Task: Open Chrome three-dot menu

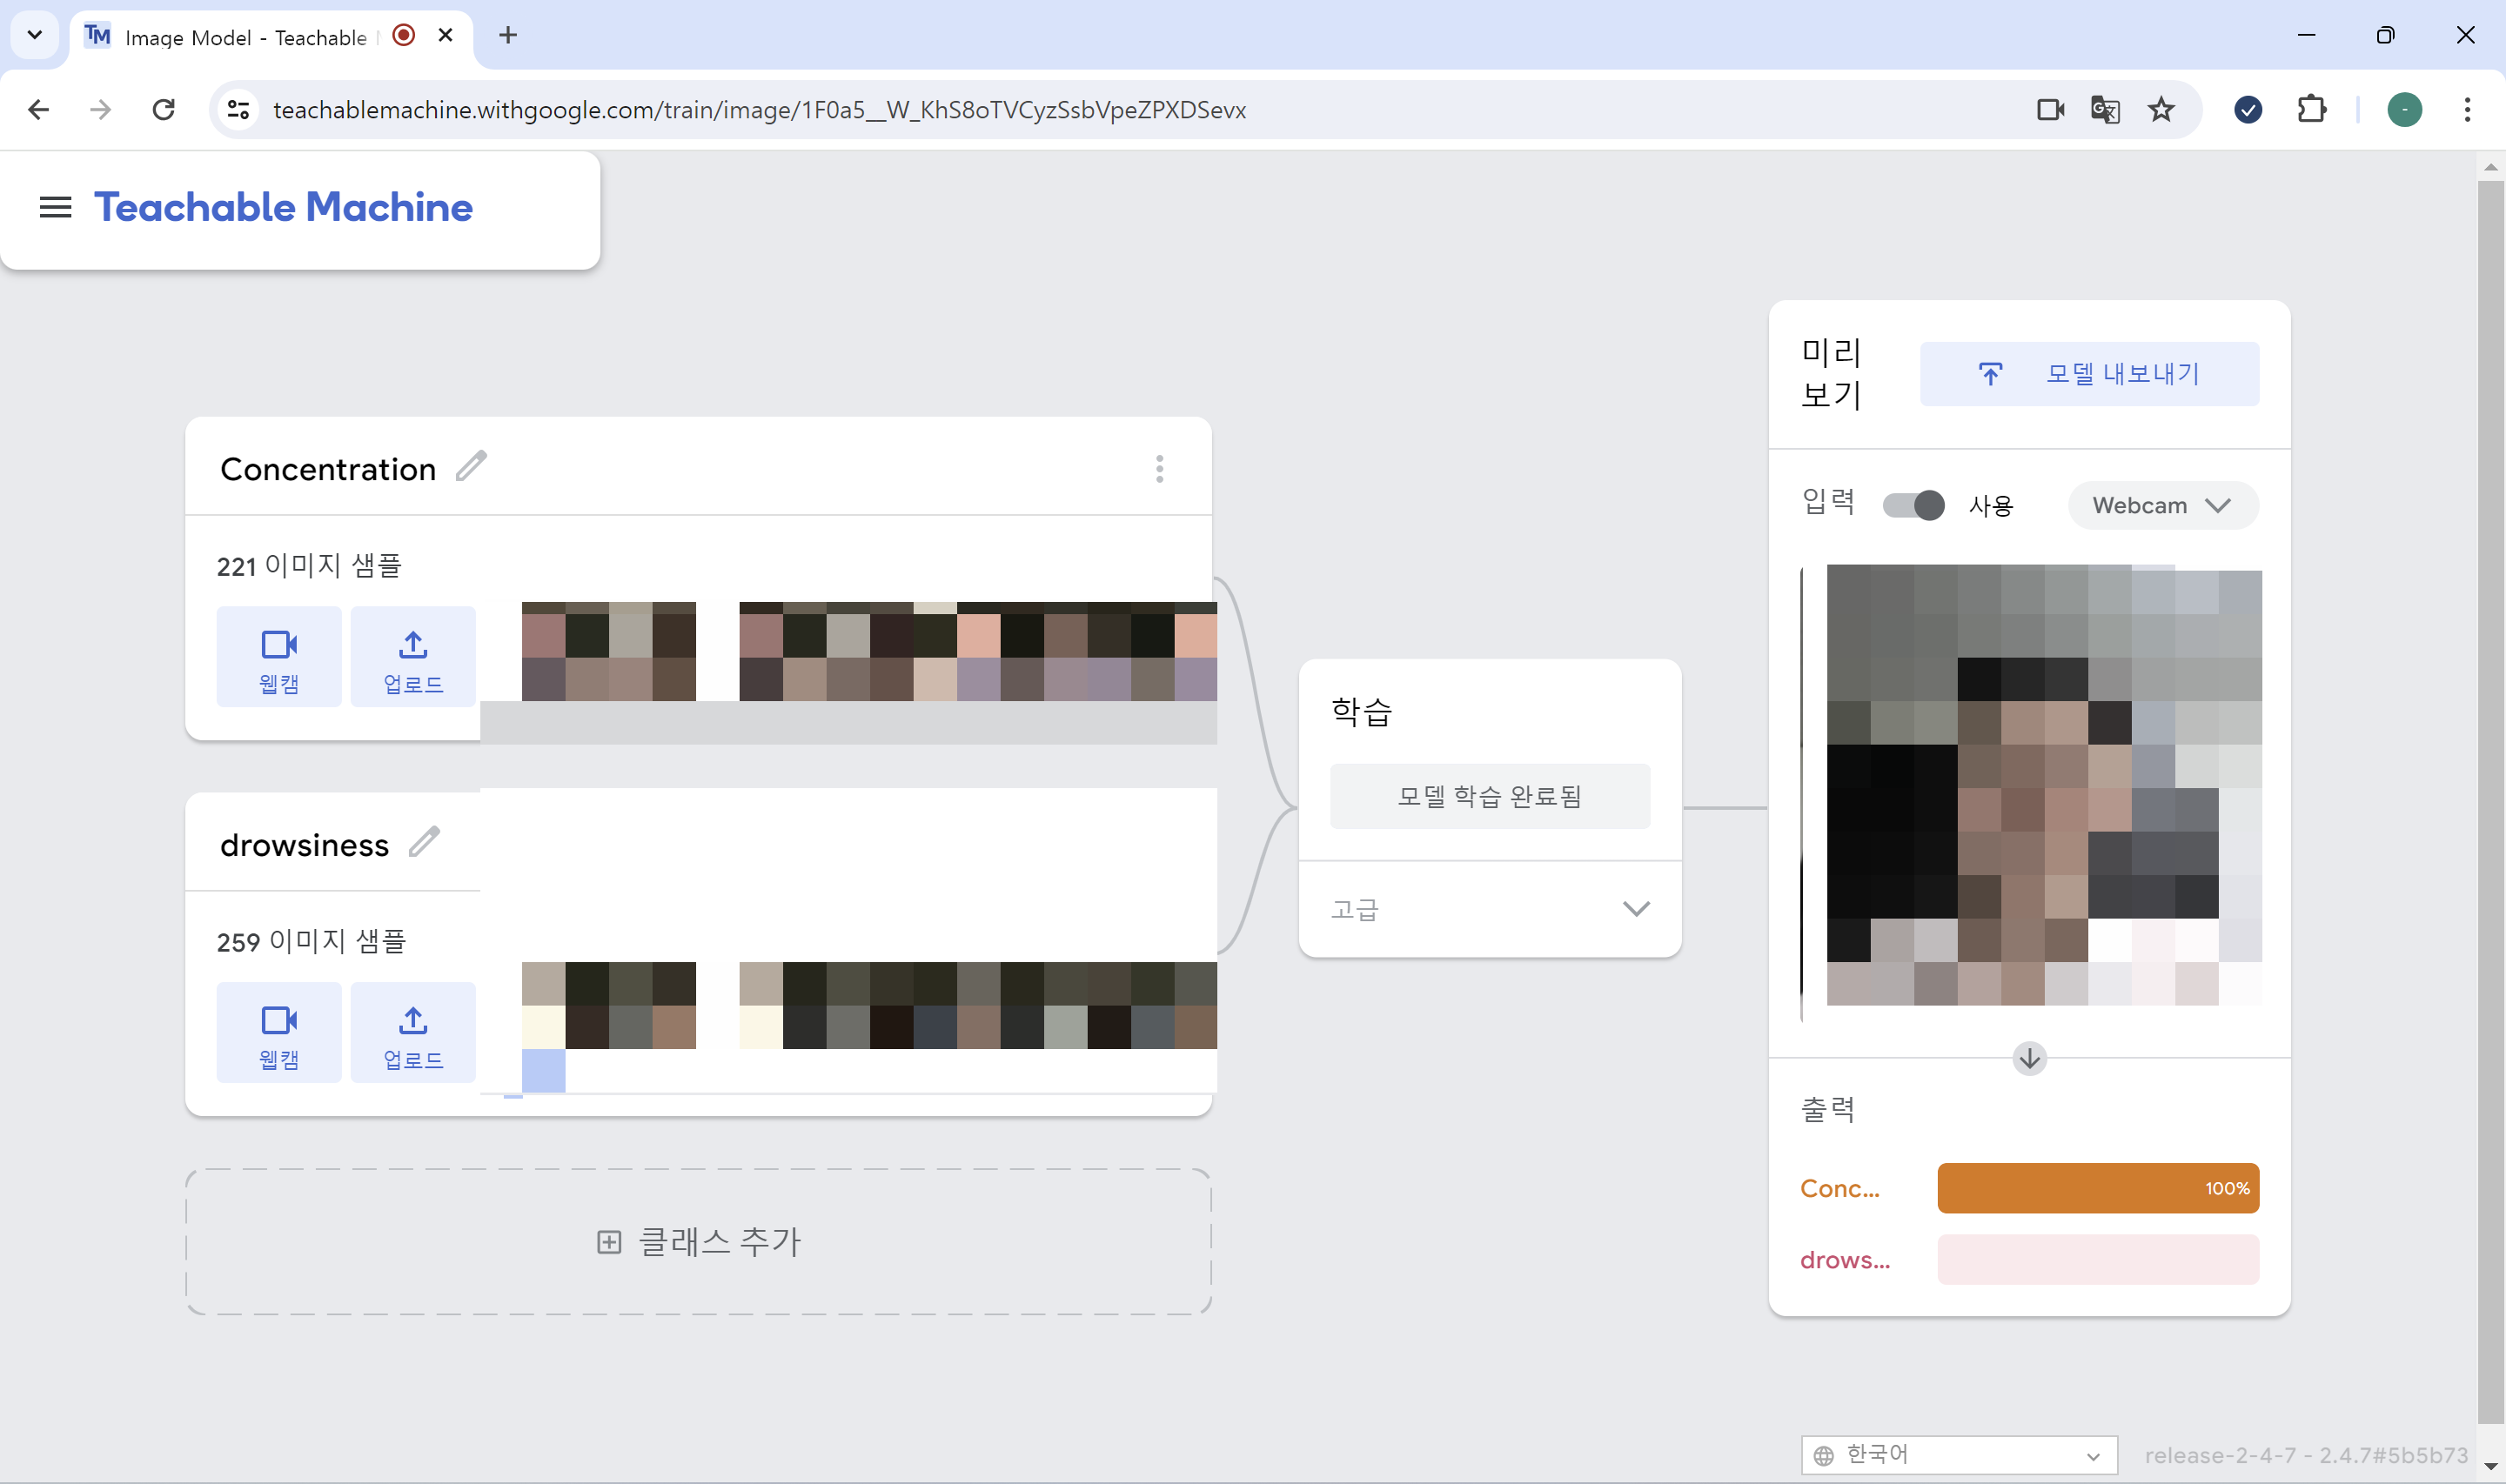Action: (x=2467, y=109)
